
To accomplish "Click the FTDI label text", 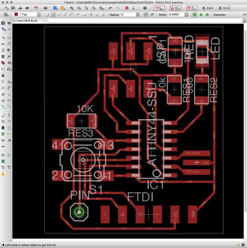I will point(140,197).
